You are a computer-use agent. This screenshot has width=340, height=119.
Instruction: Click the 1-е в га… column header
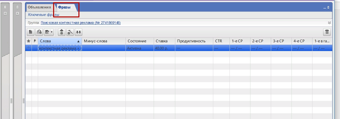point(322,41)
